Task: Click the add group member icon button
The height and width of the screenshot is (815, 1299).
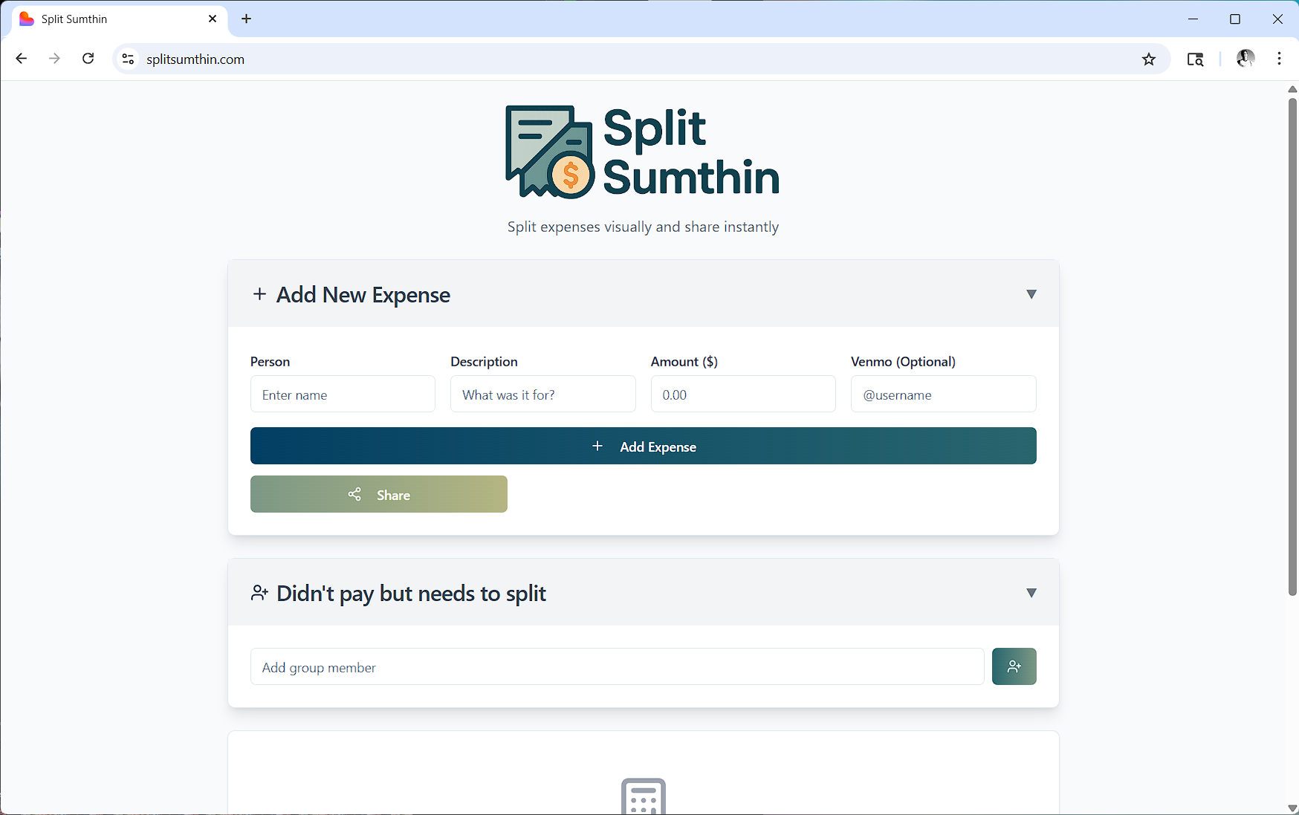Action: 1014,666
